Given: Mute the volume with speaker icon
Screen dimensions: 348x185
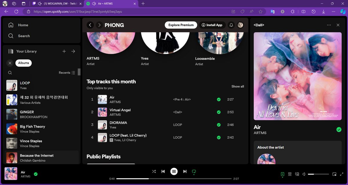Looking at the screenshot, I should 304,174.
